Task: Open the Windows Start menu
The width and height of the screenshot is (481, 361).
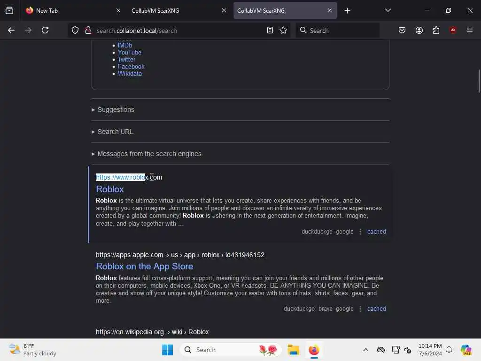Action: [x=167, y=350]
